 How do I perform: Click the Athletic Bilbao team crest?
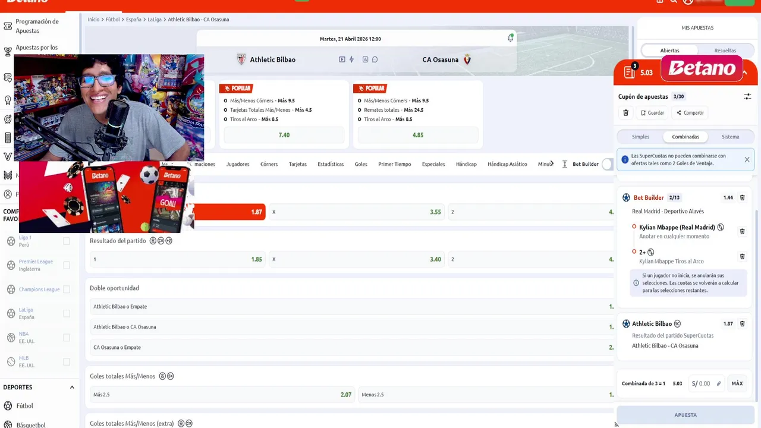point(241,59)
